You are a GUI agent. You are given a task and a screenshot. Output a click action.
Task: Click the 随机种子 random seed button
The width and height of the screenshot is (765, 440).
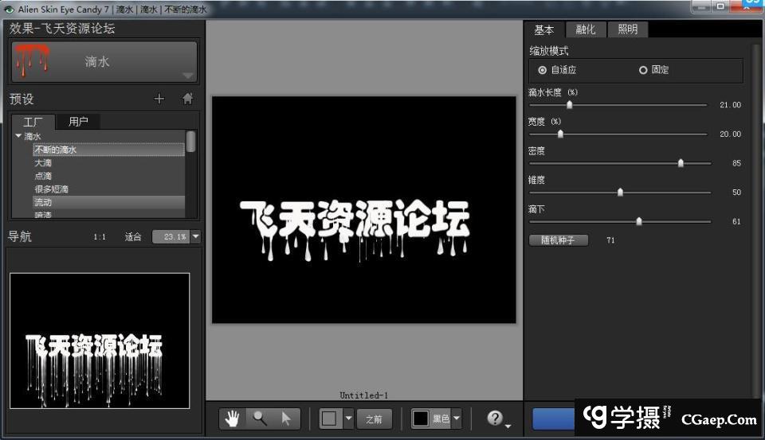558,240
